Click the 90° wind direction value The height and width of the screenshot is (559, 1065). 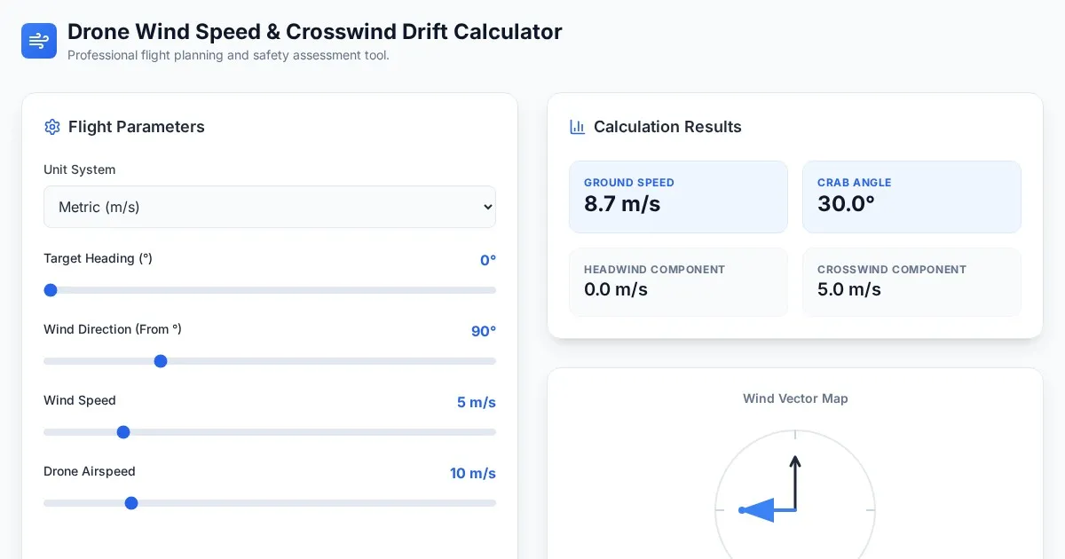click(x=483, y=332)
